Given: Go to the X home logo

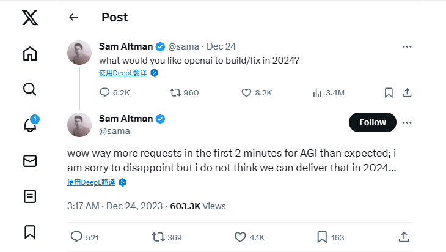Looking at the screenshot, I should click(x=29, y=18).
